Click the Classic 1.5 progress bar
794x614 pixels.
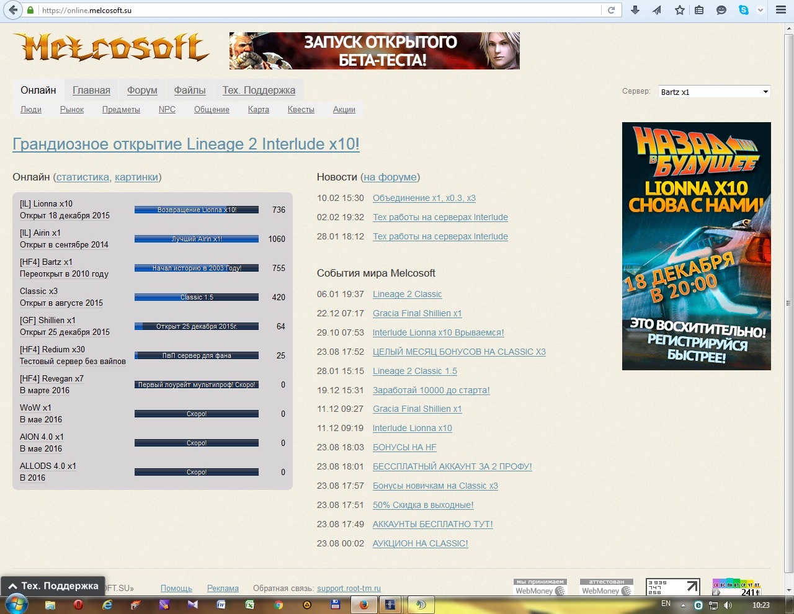point(197,297)
